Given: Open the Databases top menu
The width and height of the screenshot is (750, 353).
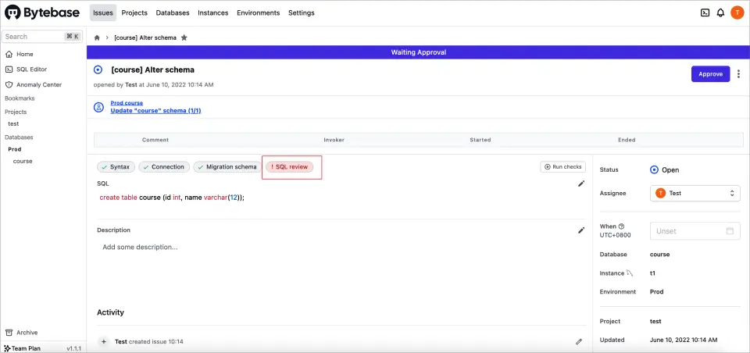Looking at the screenshot, I should (x=172, y=13).
